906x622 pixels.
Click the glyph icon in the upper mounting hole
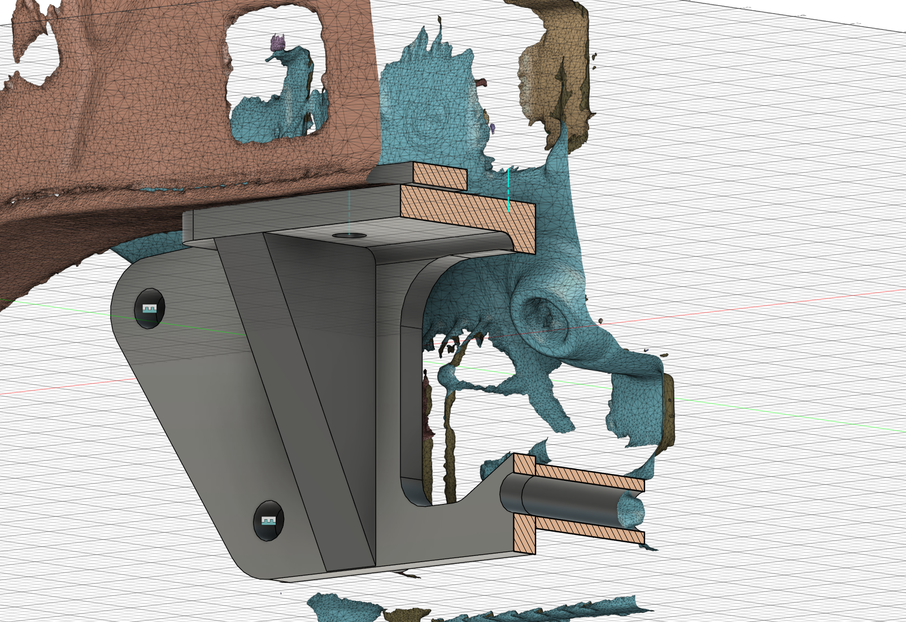[149, 308]
